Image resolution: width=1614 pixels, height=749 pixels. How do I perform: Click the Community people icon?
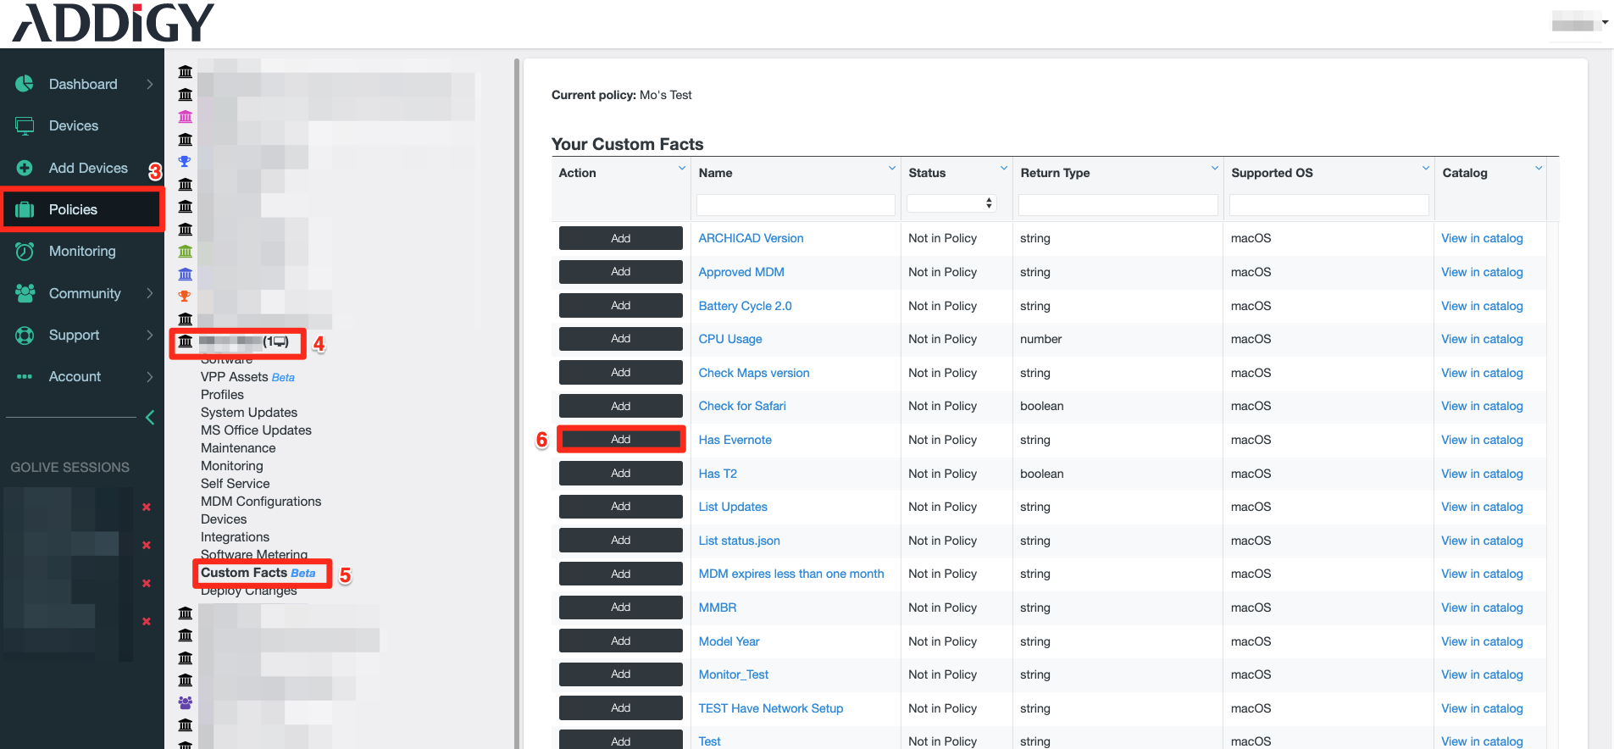click(25, 293)
